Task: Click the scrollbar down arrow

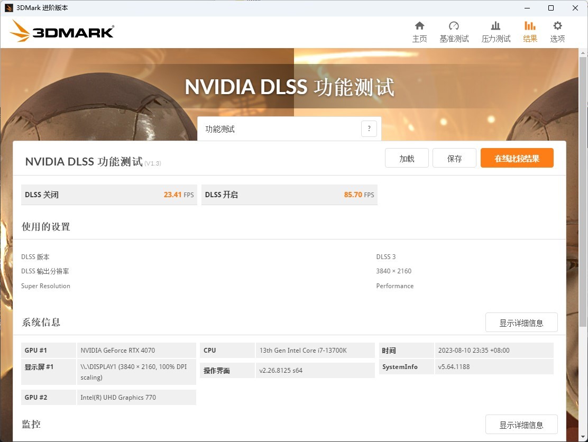Action: 583,437
